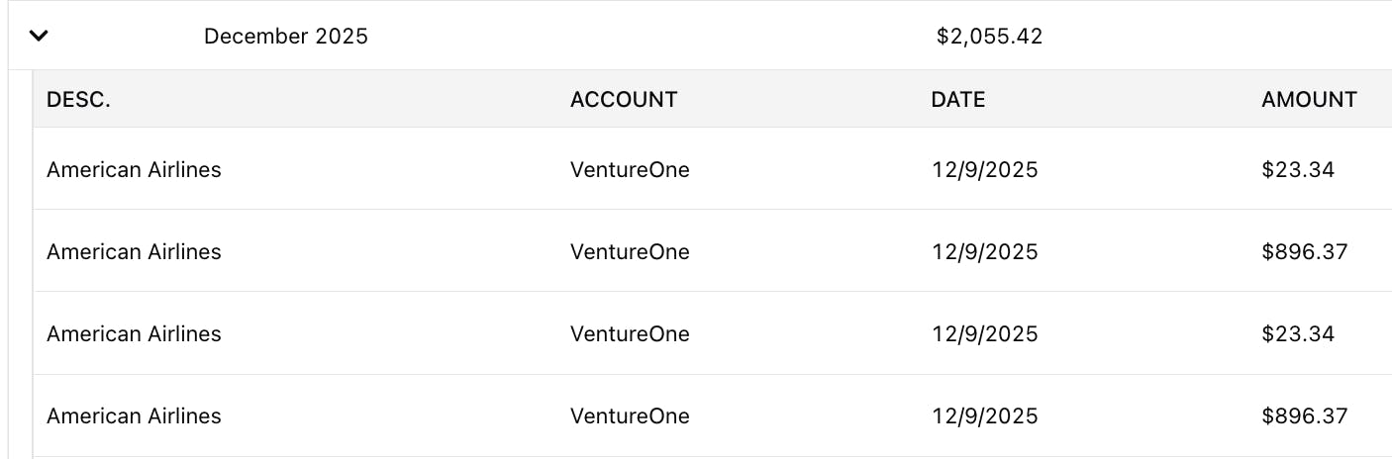Click the date in the third transaction row
Screen dimensions: 1392x459
(984, 333)
